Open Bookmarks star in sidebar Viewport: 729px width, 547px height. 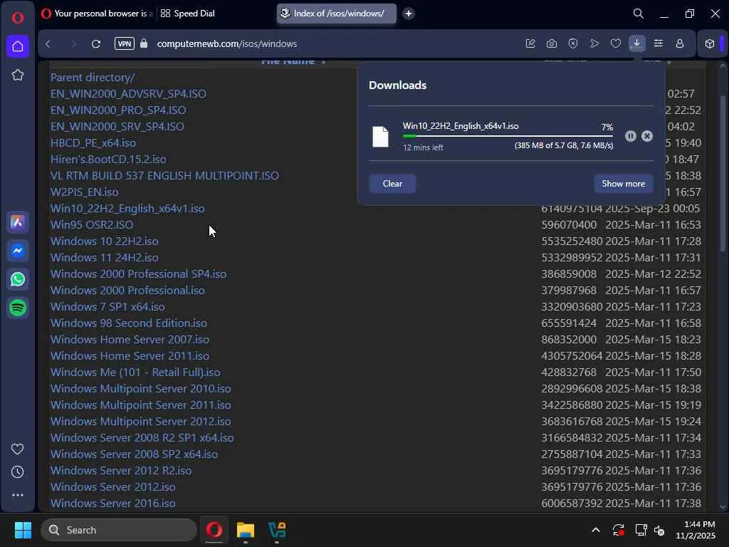(18, 75)
